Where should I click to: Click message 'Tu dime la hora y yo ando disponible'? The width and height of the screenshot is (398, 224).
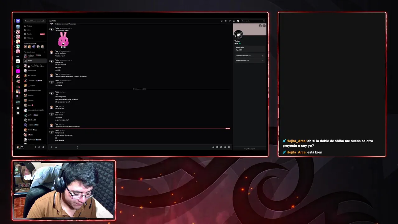pos(67,126)
